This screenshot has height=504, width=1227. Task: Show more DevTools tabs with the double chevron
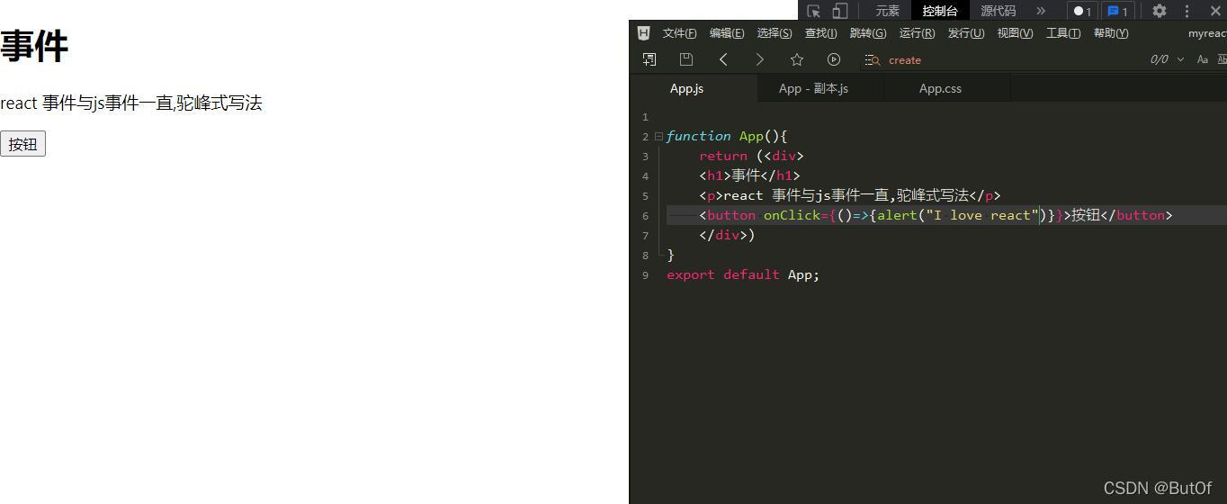tap(1041, 11)
